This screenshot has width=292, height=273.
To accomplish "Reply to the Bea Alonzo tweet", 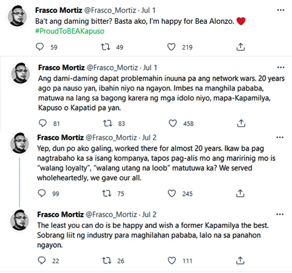I will [40, 47].
